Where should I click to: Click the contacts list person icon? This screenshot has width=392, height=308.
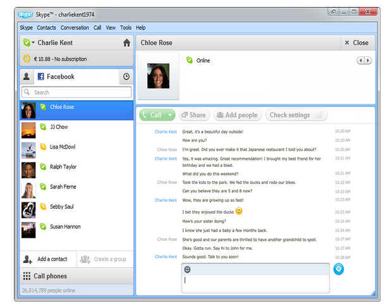pos(27,77)
